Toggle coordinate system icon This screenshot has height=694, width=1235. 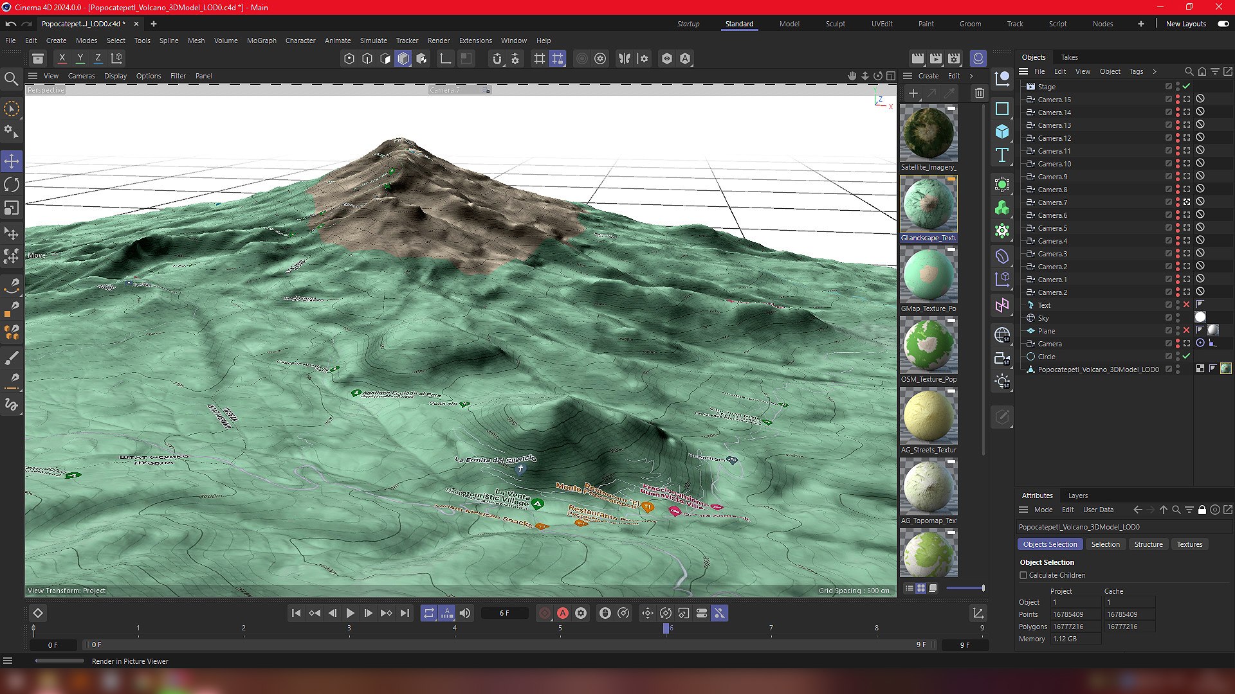coord(117,58)
